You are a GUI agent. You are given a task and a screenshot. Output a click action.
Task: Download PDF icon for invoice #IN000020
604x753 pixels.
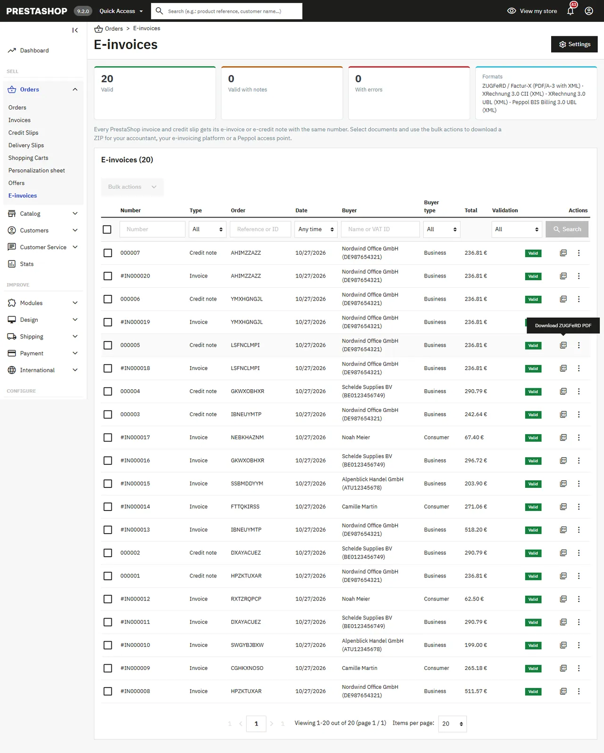563,276
